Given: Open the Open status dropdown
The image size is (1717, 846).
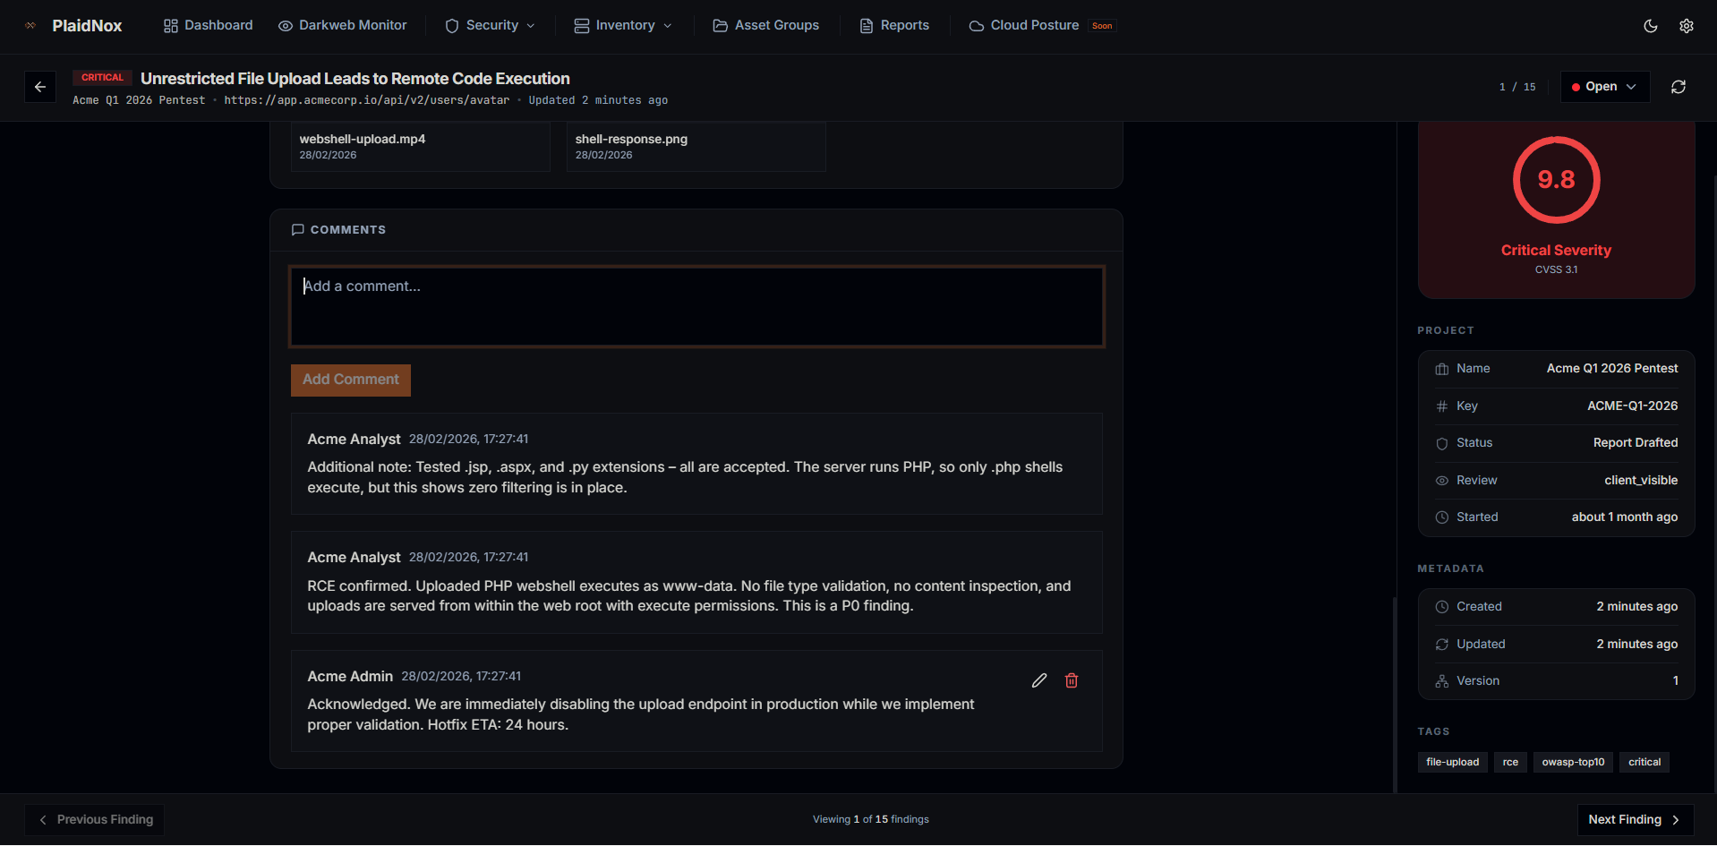Looking at the screenshot, I should pyautogui.click(x=1604, y=87).
